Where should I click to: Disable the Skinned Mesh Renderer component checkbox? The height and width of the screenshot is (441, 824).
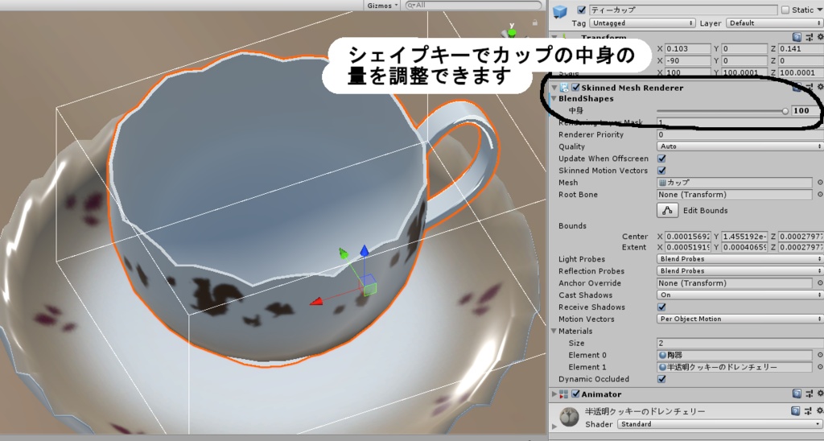(x=575, y=88)
